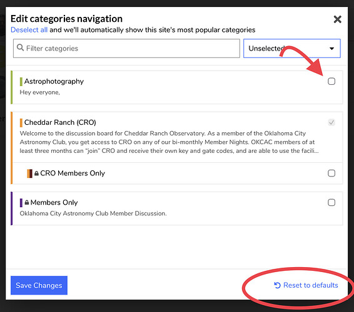This screenshot has width=354, height=312.
Task: Enable the CRO Members Only checkbox
Action: [x=331, y=173]
